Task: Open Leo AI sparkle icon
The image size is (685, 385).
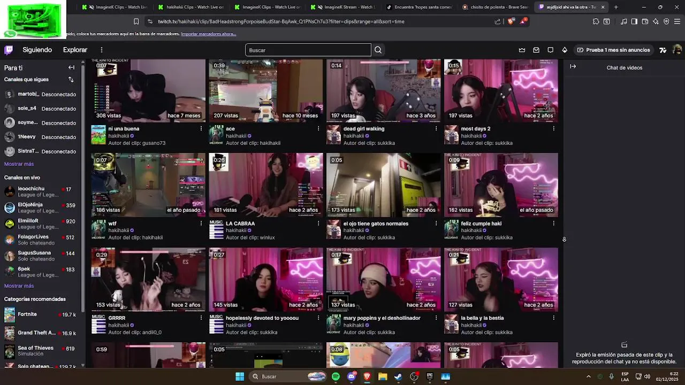Action: (x=656, y=21)
